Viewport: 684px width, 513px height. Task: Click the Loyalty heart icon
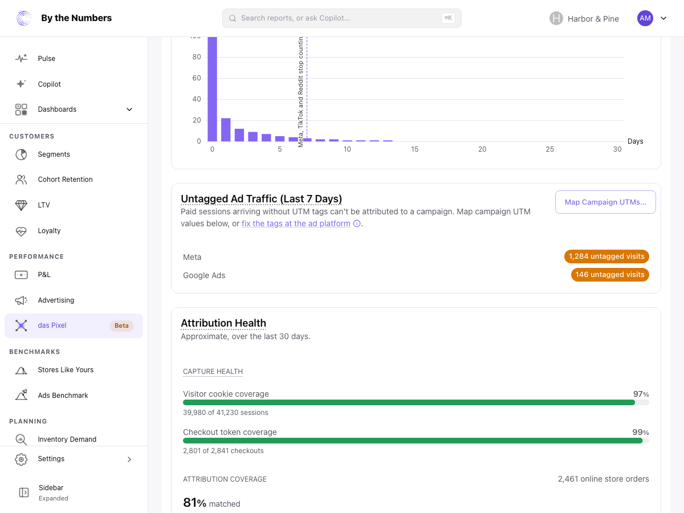point(21,231)
